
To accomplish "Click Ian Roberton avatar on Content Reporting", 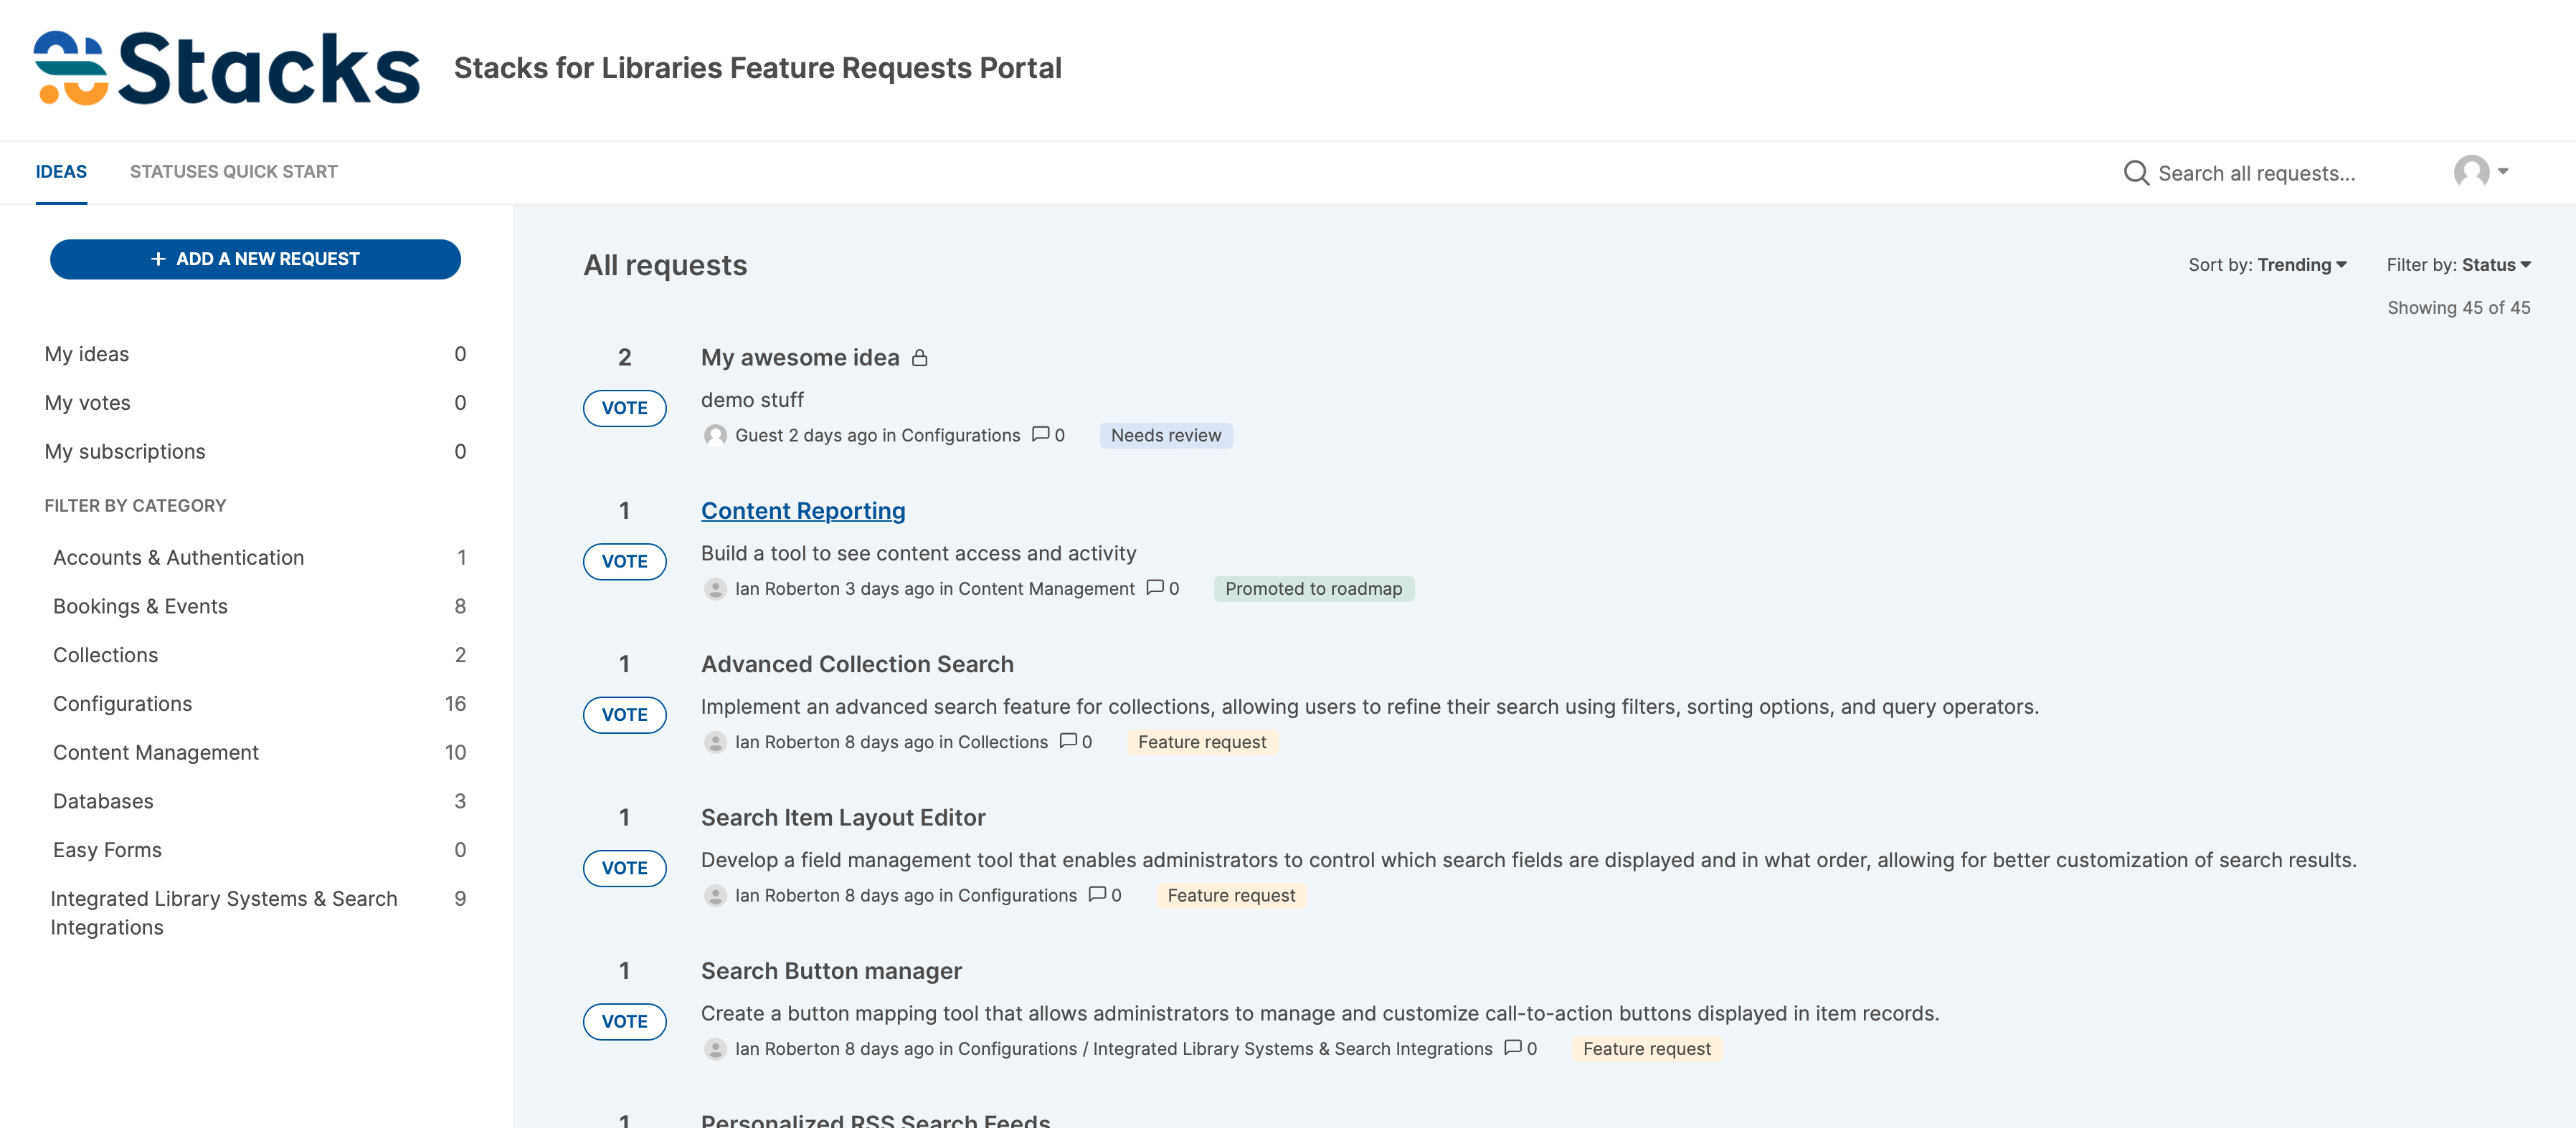I will pyautogui.click(x=715, y=590).
